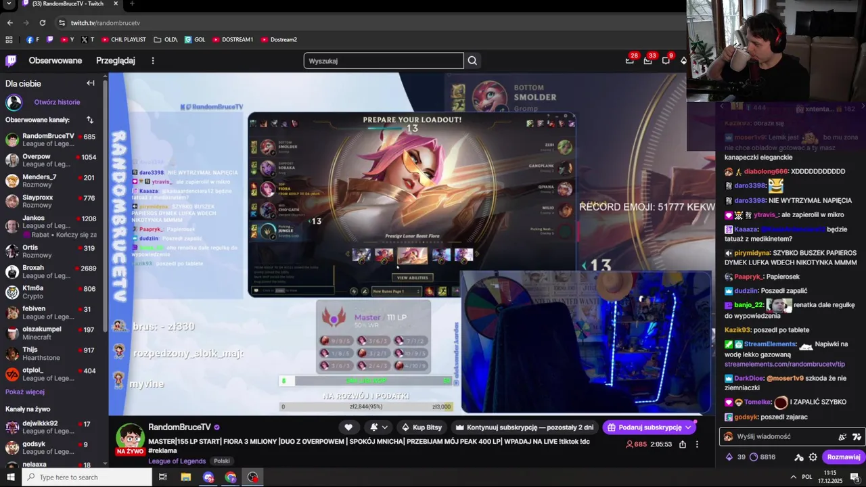This screenshot has width=866, height=487.
Task: Open whispers icon with badge 9
Action: [x=666, y=60]
